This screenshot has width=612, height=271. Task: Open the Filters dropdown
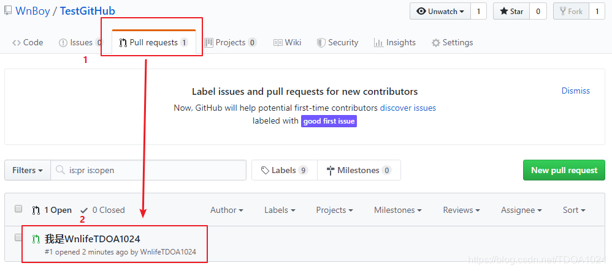coord(28,170)
